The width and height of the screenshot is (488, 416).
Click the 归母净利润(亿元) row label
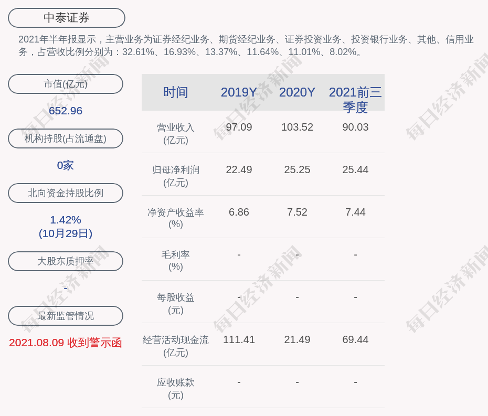point(176,176)
